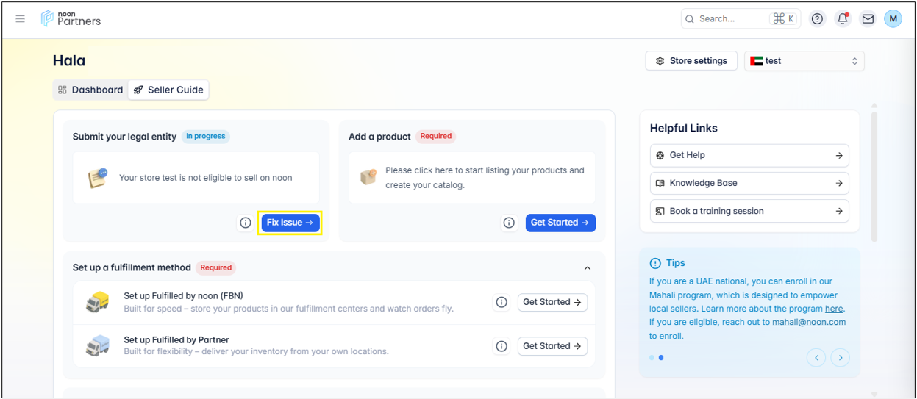Viewport: 917px width, 399px height.
Task: Click info icon for Fulfilled by Partner
Action: (502, 346)
